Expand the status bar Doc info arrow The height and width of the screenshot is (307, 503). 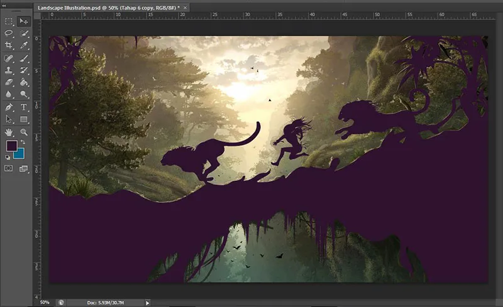148,302
